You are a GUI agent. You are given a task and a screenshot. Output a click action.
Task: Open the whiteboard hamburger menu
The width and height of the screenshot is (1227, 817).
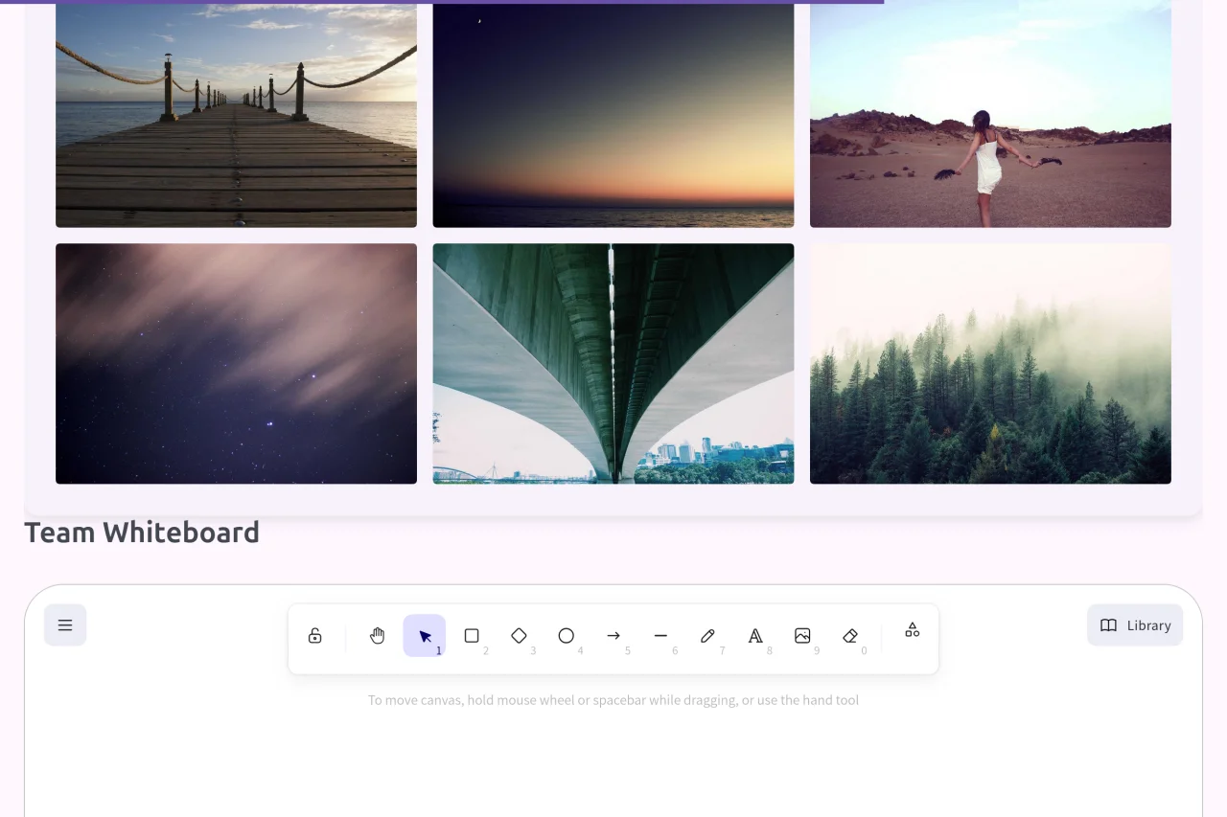pos(65,625)
